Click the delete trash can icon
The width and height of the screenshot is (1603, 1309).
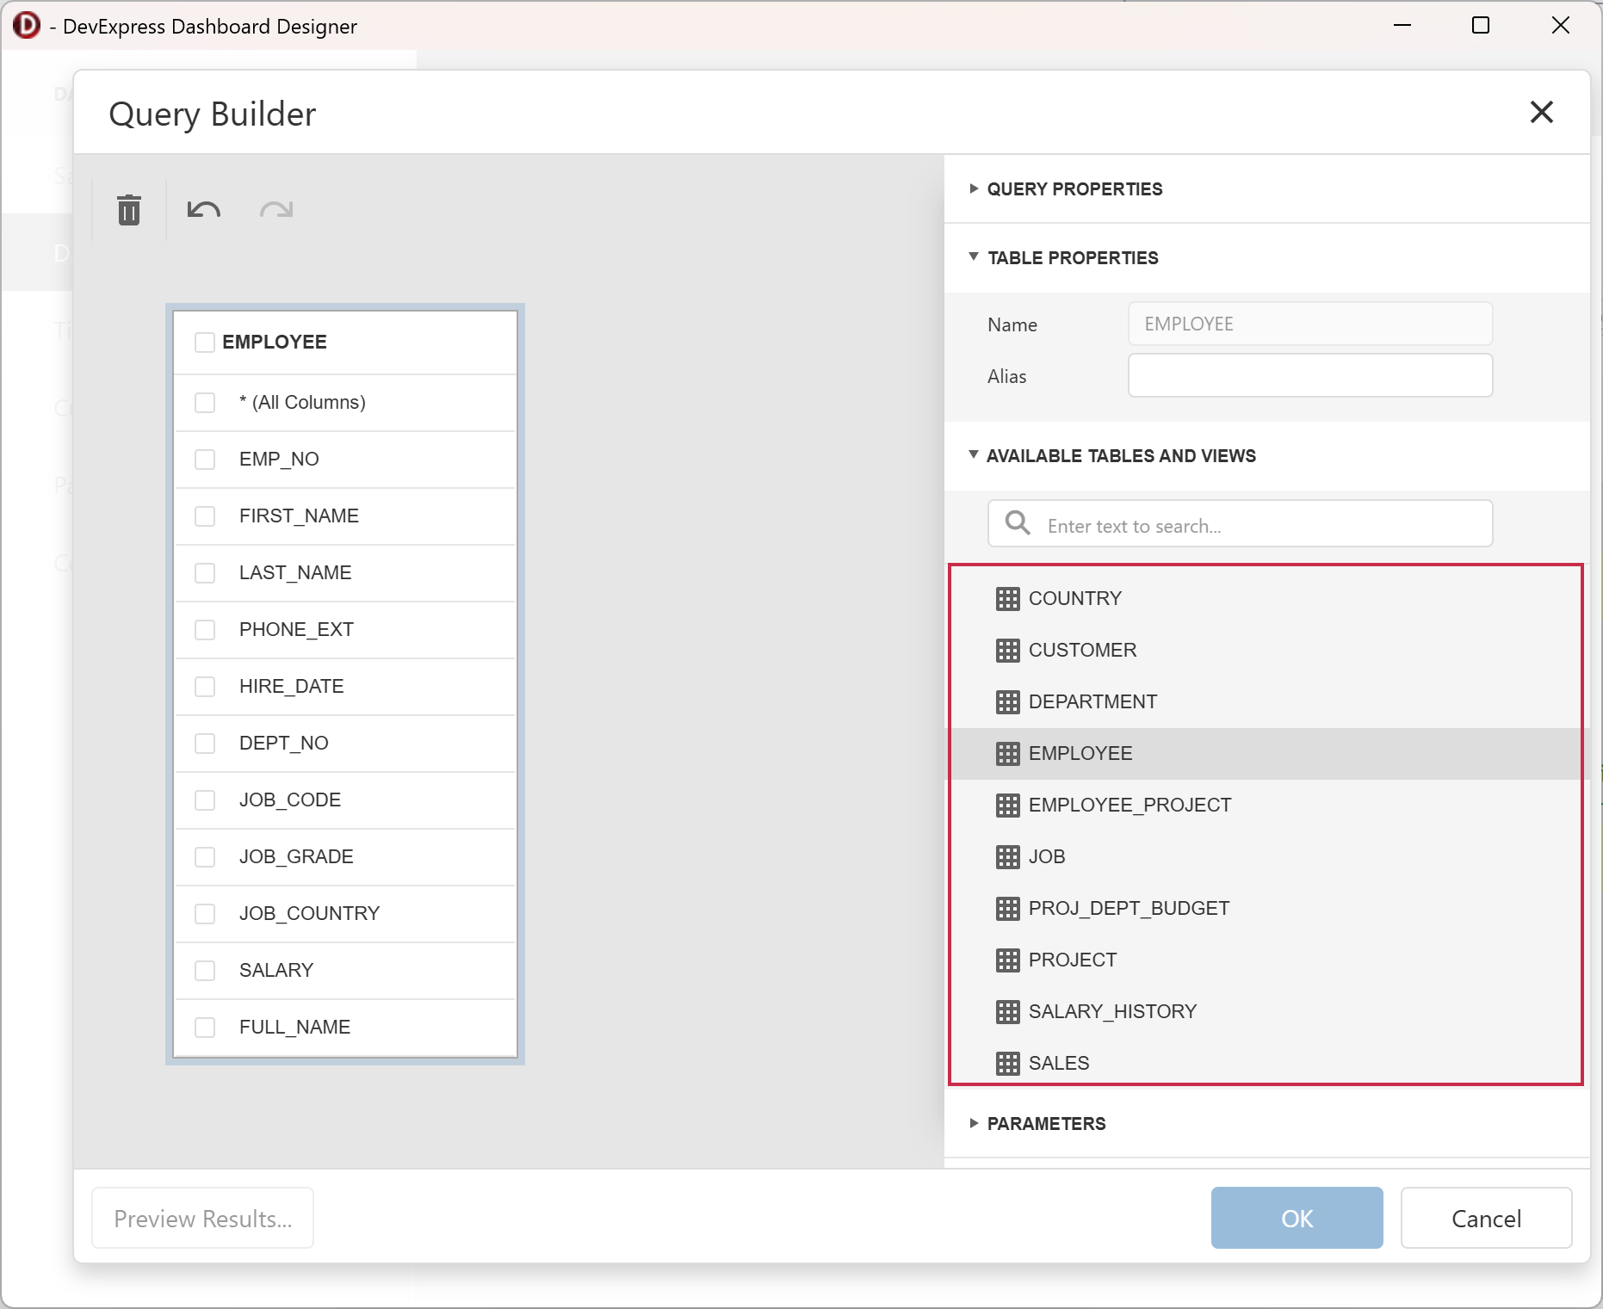click(x=129, y=210)
